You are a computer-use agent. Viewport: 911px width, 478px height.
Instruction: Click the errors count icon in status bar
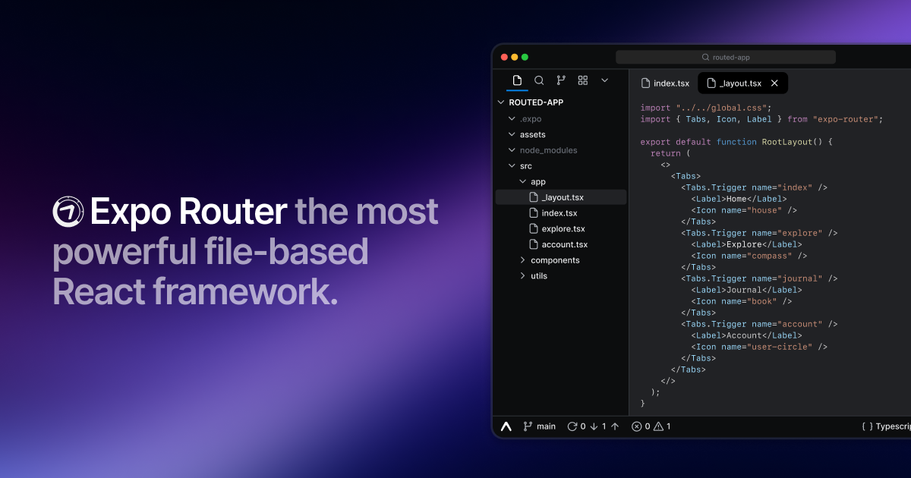coord(637,426)
